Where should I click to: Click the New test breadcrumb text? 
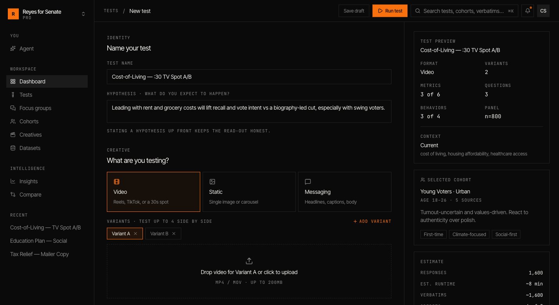140,11
